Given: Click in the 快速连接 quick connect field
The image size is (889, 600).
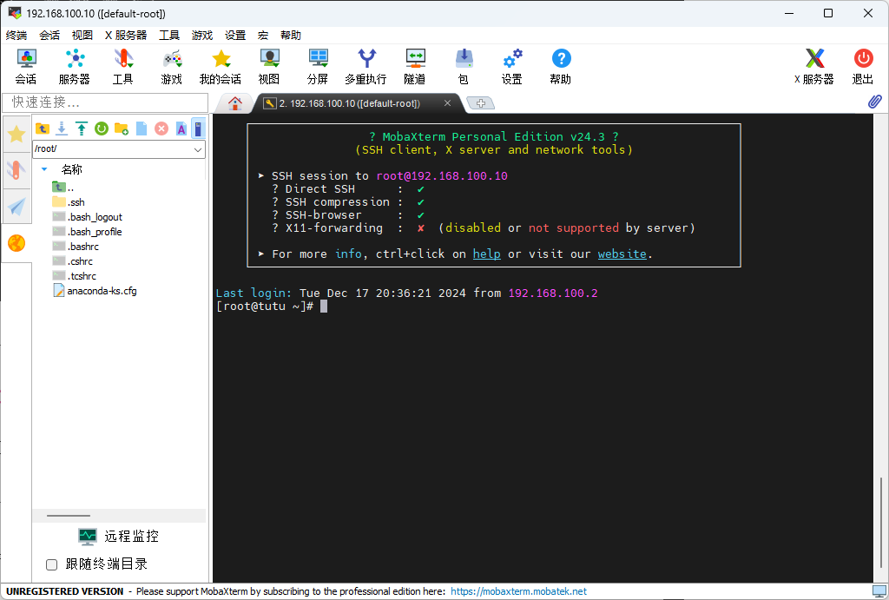Looking at the screenshot, I should coord(104,102).
